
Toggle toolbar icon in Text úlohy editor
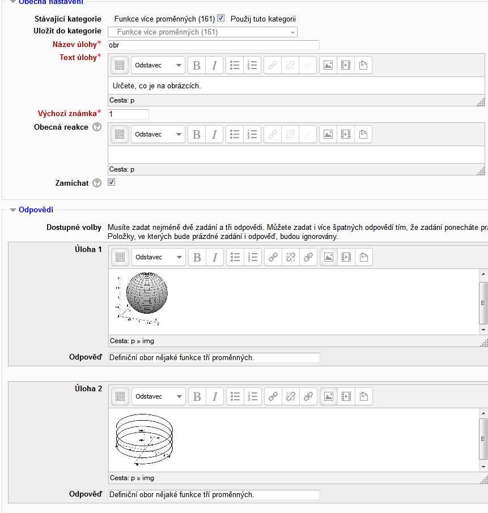[120, 65]
